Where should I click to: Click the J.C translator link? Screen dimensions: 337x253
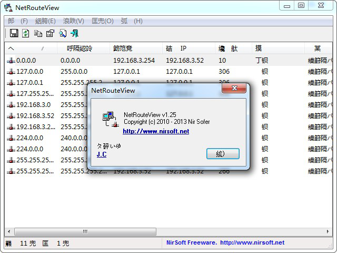(102, 154)
